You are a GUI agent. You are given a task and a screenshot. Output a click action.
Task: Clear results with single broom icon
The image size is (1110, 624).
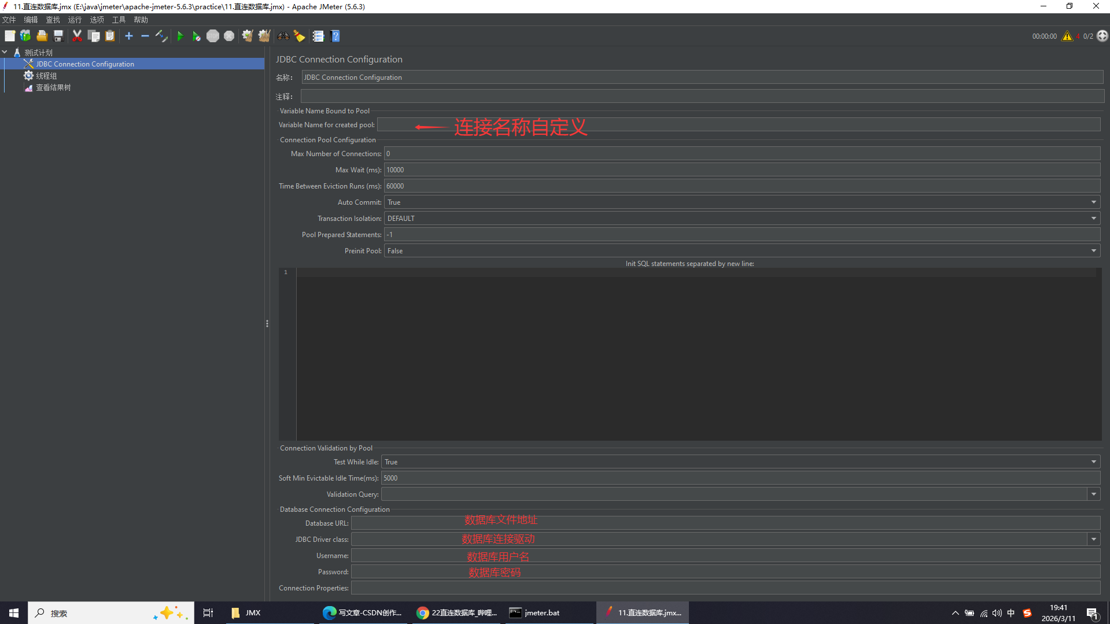point(248,36)
